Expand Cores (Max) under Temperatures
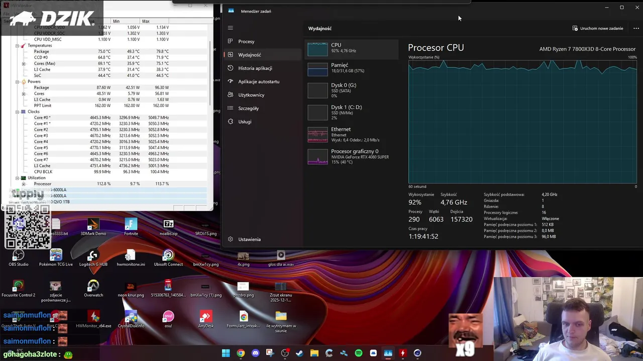 pos(24,64)
